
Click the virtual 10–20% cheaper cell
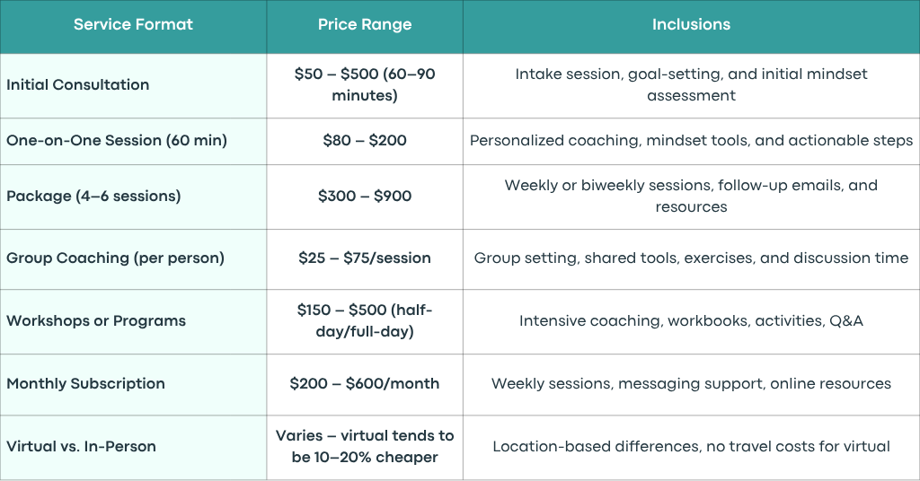365,446
